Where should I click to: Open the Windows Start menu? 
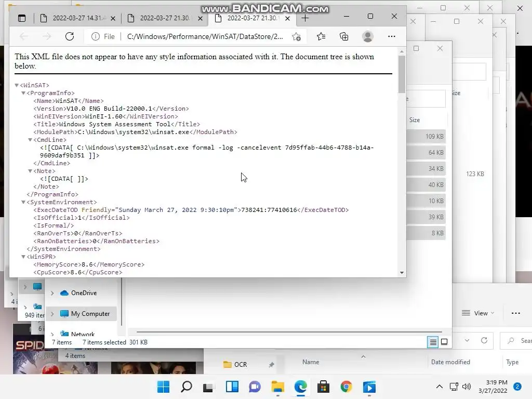pos(163,387)
